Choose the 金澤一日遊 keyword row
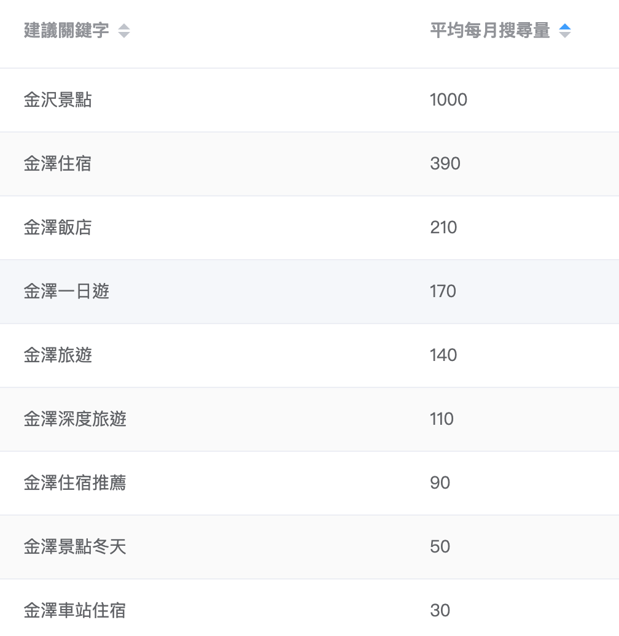The image size is (619, 636). 66,292
